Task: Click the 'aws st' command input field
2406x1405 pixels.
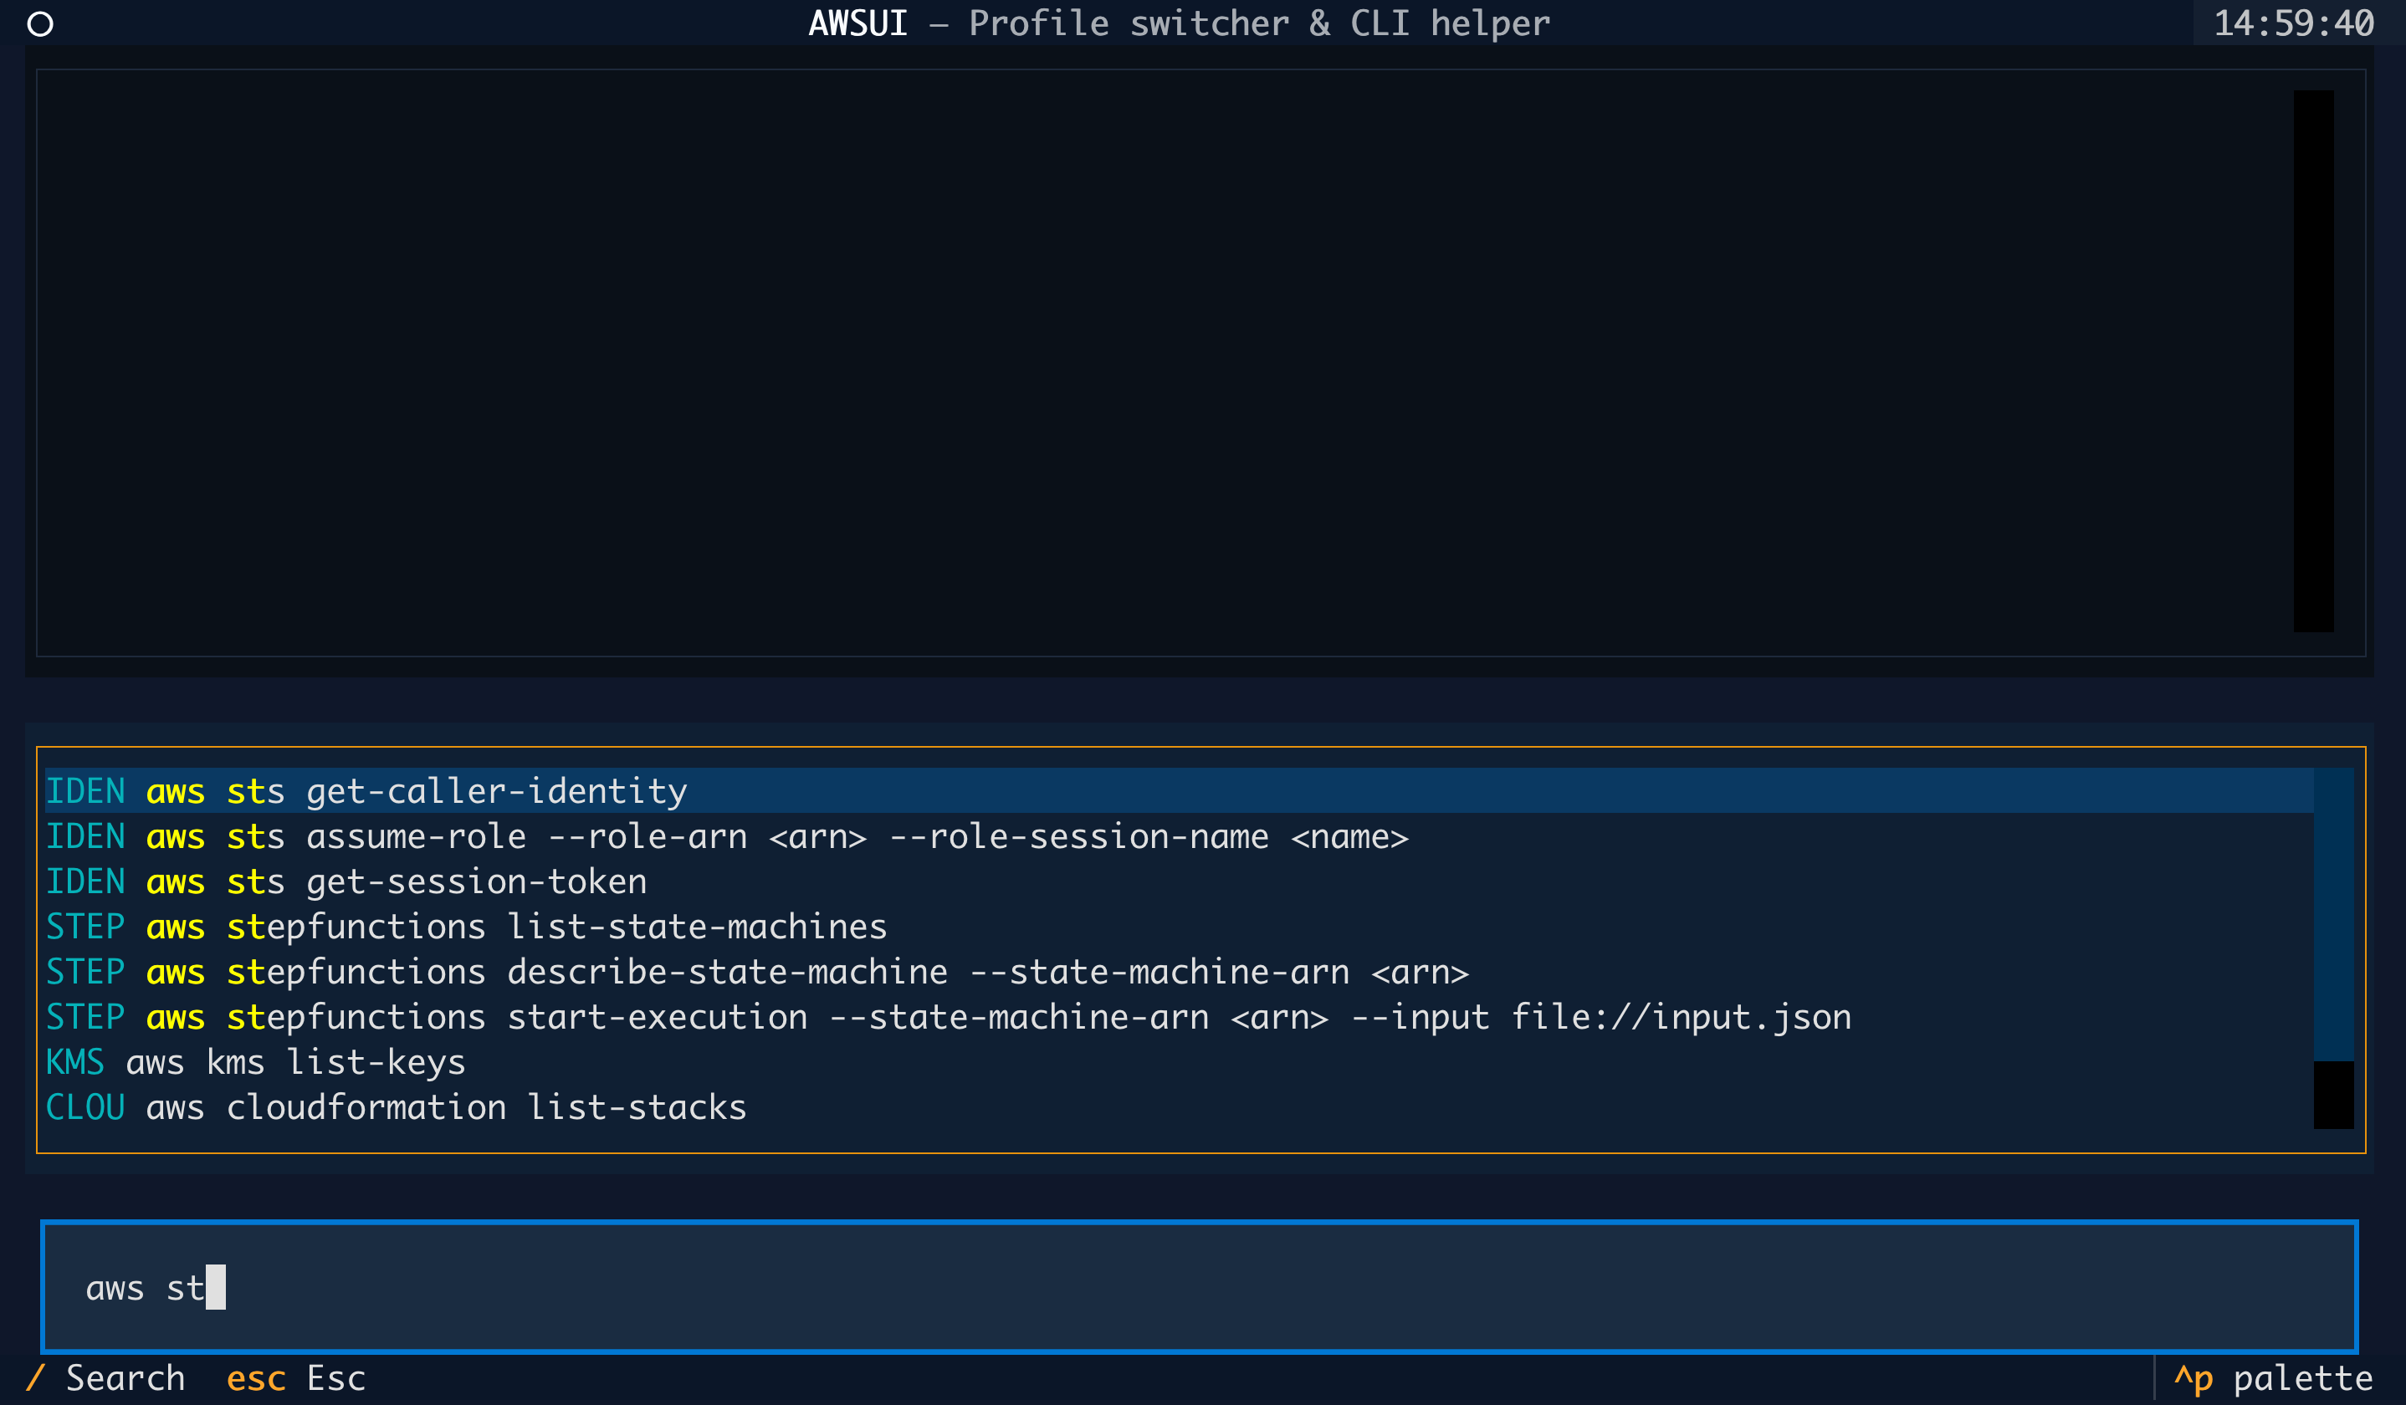Action: 1198,1288
